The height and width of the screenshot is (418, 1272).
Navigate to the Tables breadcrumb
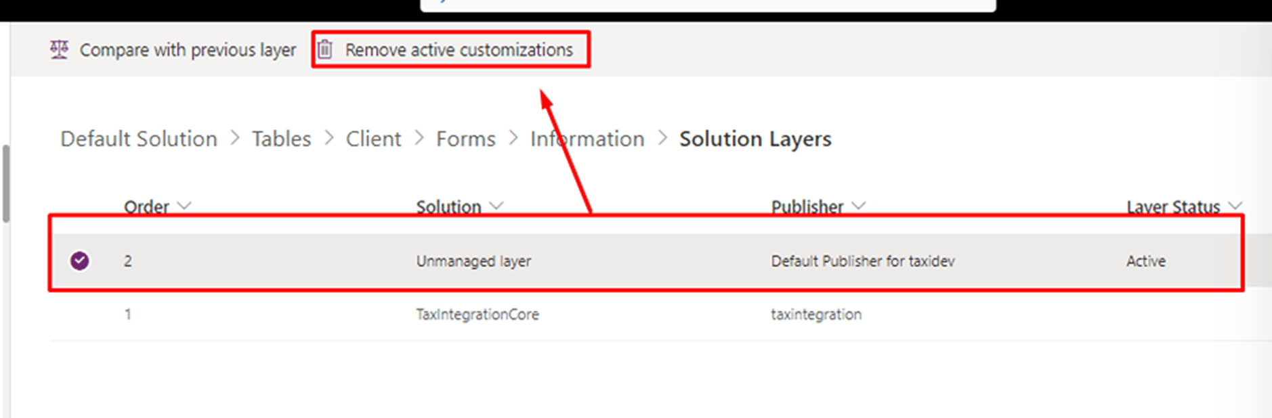281,139
